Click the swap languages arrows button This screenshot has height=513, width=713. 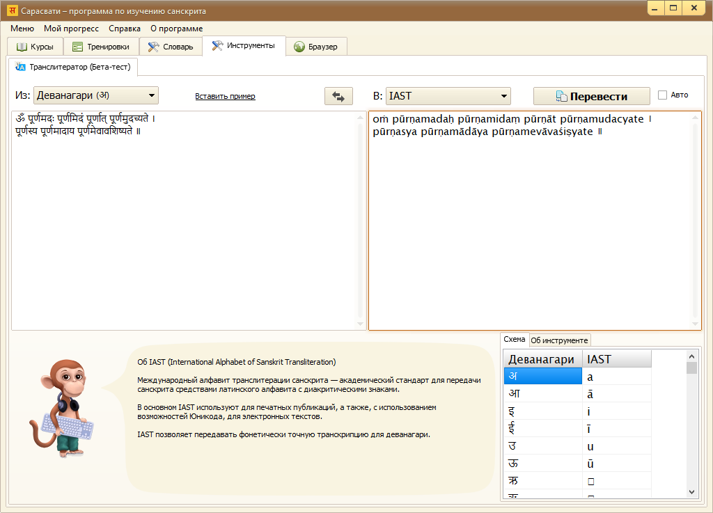click(x=338, y=96)
